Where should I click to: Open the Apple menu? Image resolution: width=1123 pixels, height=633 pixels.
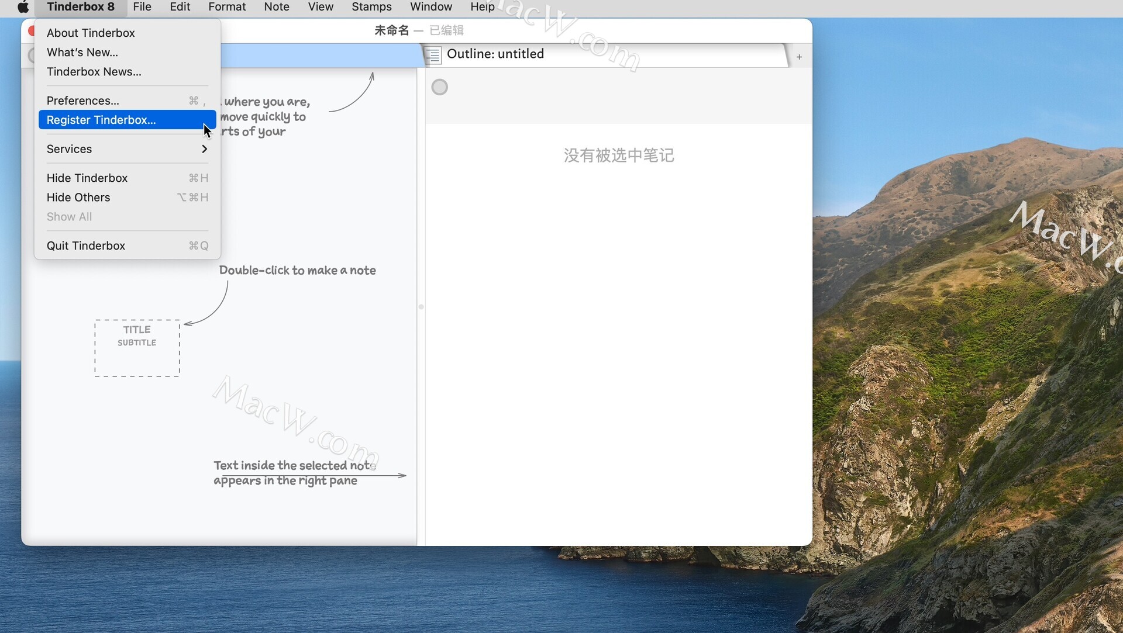click(23, 7)
